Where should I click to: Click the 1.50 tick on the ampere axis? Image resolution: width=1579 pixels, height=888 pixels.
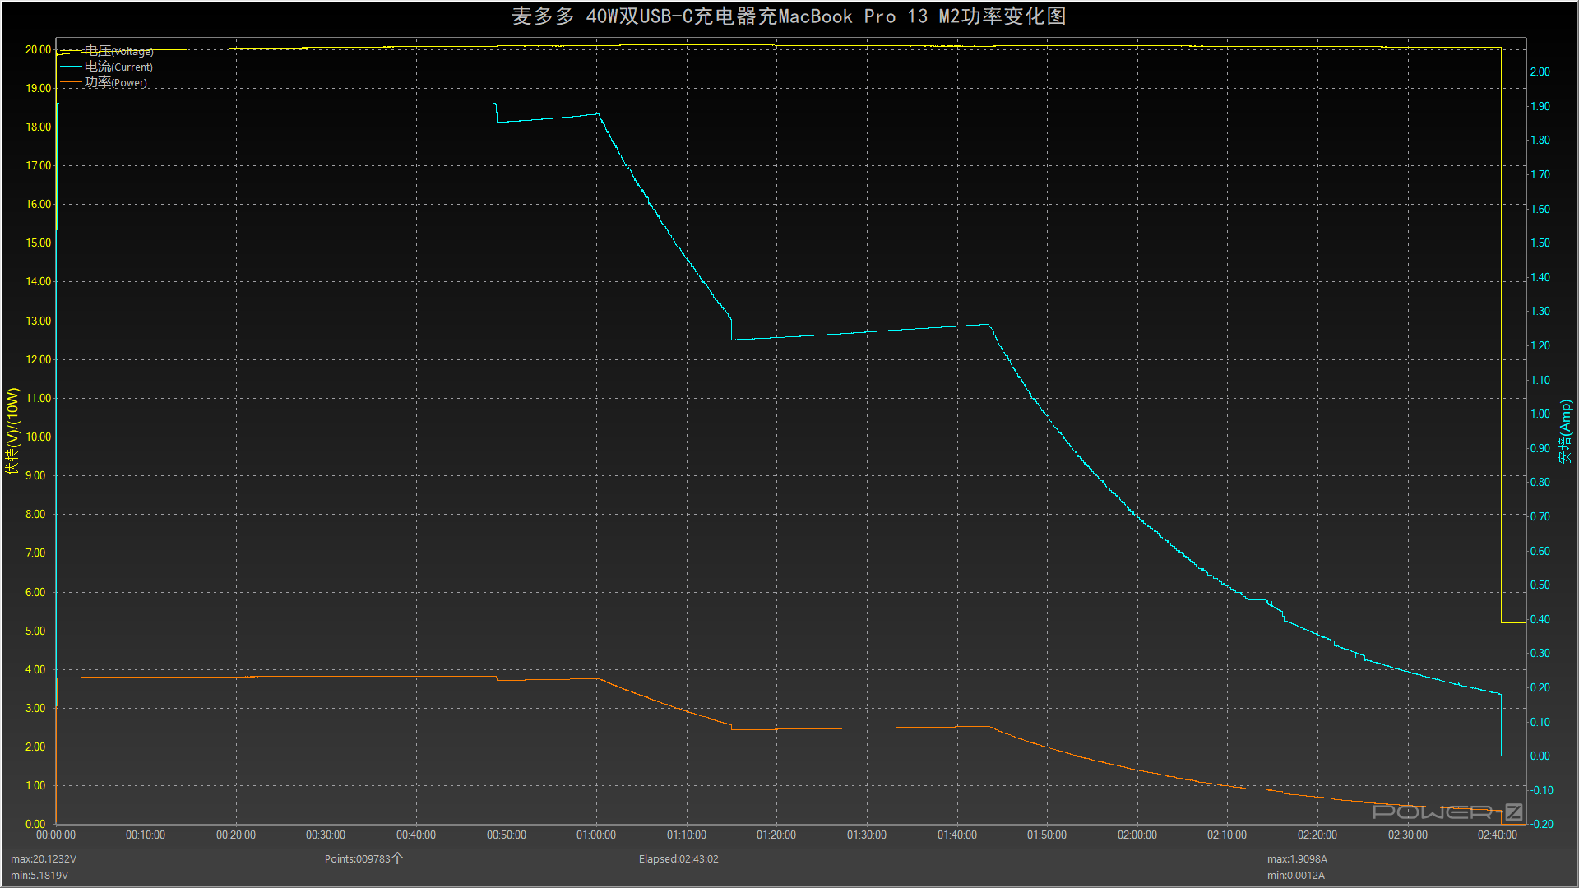click(x=1540, y=243)
